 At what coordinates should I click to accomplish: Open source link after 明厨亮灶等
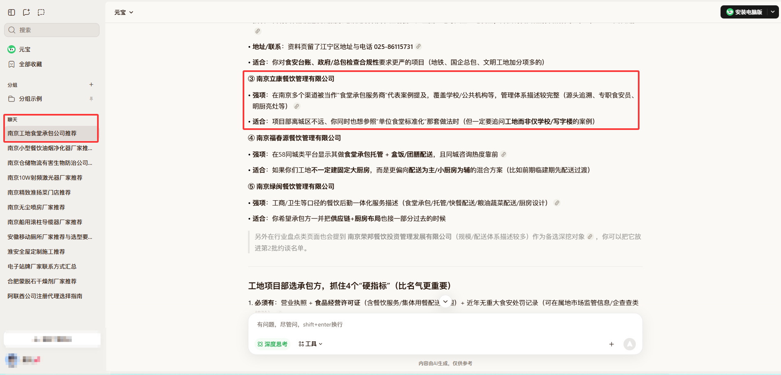[x=297, y=106]
